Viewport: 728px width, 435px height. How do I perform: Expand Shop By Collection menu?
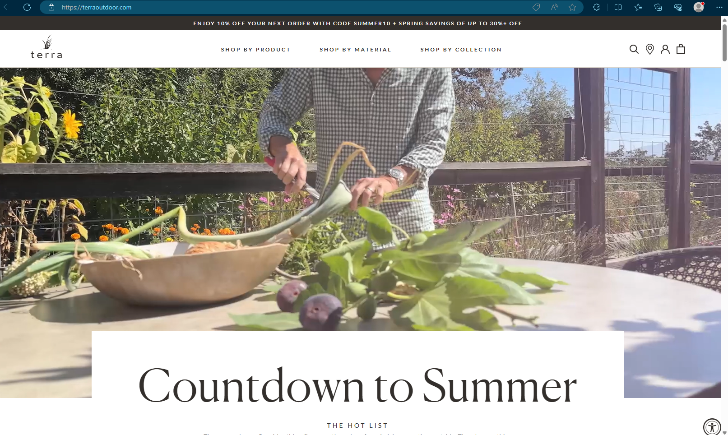(461, 50)
